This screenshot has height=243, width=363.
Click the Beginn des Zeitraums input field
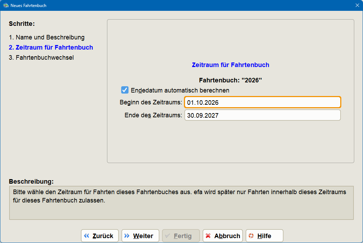[262, 102]
